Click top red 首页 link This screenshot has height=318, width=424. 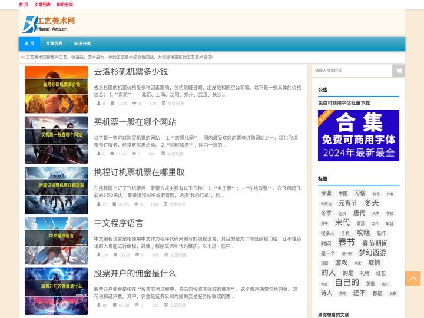24,5
